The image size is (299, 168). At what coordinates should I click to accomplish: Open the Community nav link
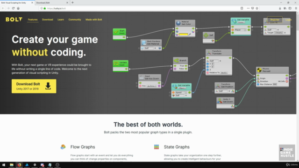pos(75,20)
